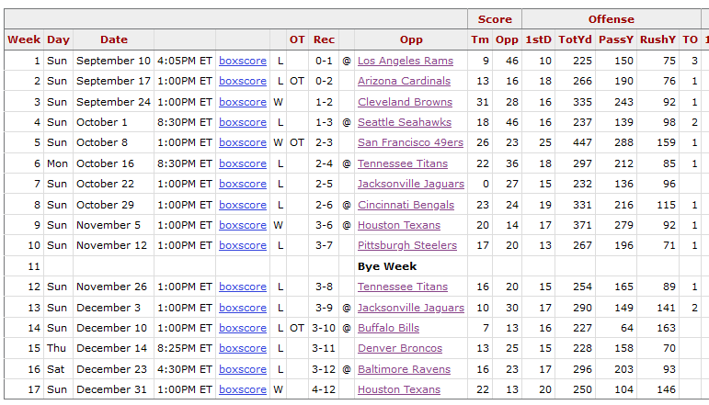Open boxscore for November 12 game
709x405 pixels.
(x=243, y=245)
